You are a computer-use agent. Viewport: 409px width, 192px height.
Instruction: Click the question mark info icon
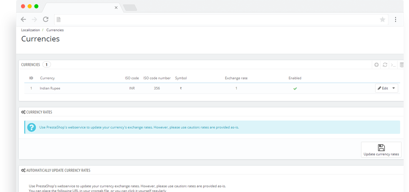click(32, 127)
